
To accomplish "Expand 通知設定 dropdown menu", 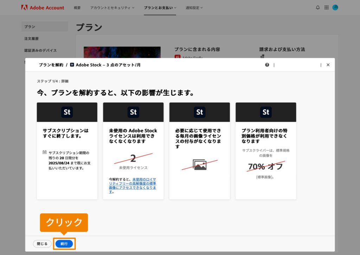I will pos(194,8).
